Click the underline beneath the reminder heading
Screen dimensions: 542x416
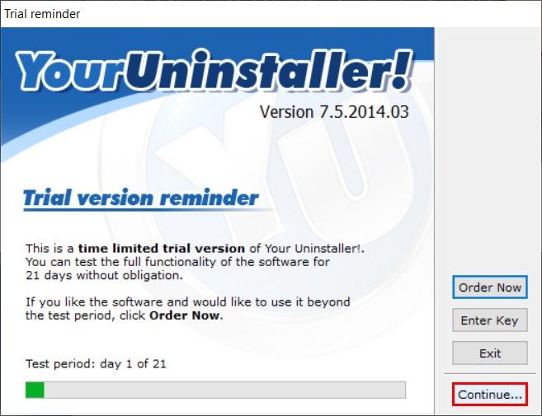145,209
